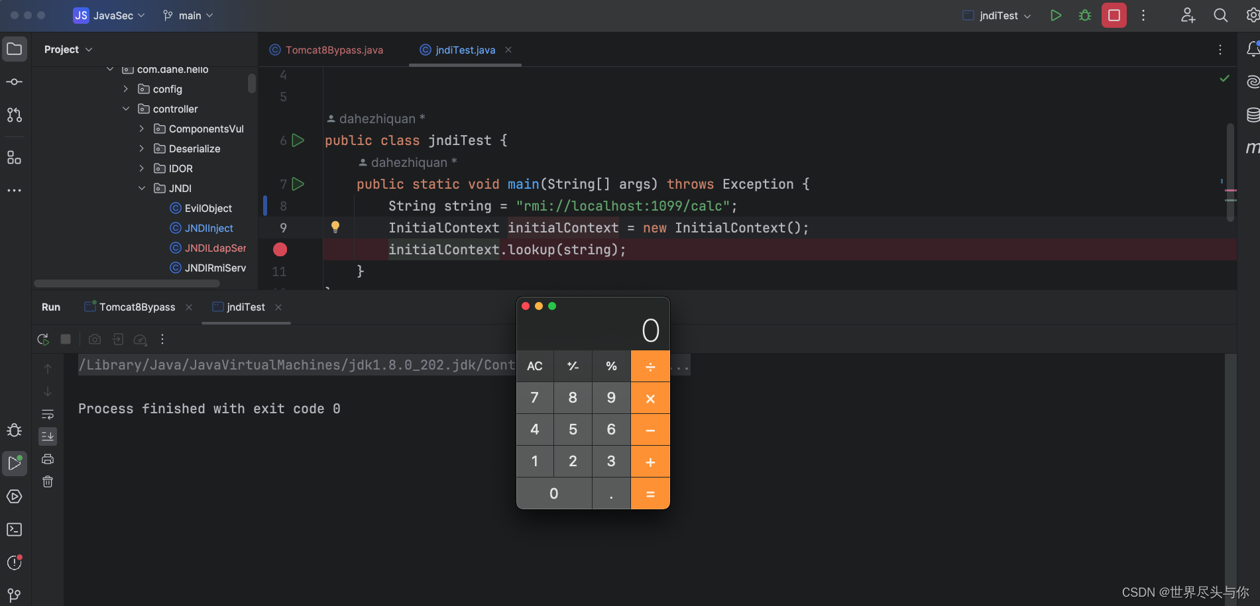Open the Run tool window icon in sidebar
Viewport: 1260px width, 606px height.
15,464
